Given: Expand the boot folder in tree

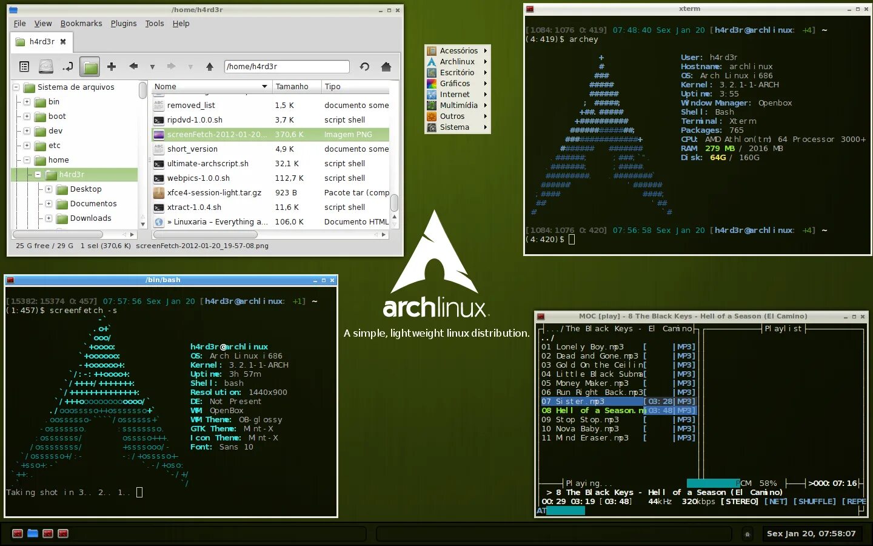Looking at the screenshot, I should coord(27,116).
